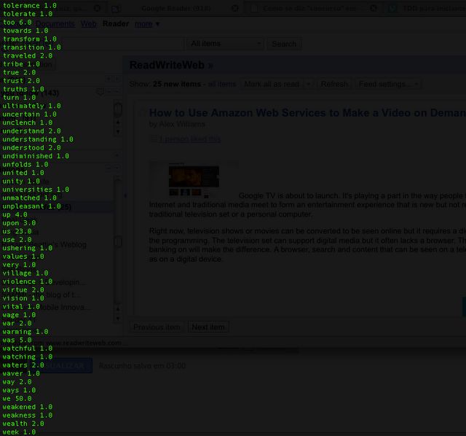Expand the 'more' menu in the top bar
Viewport: 466px width, 436px height.
tap(147, 24)
